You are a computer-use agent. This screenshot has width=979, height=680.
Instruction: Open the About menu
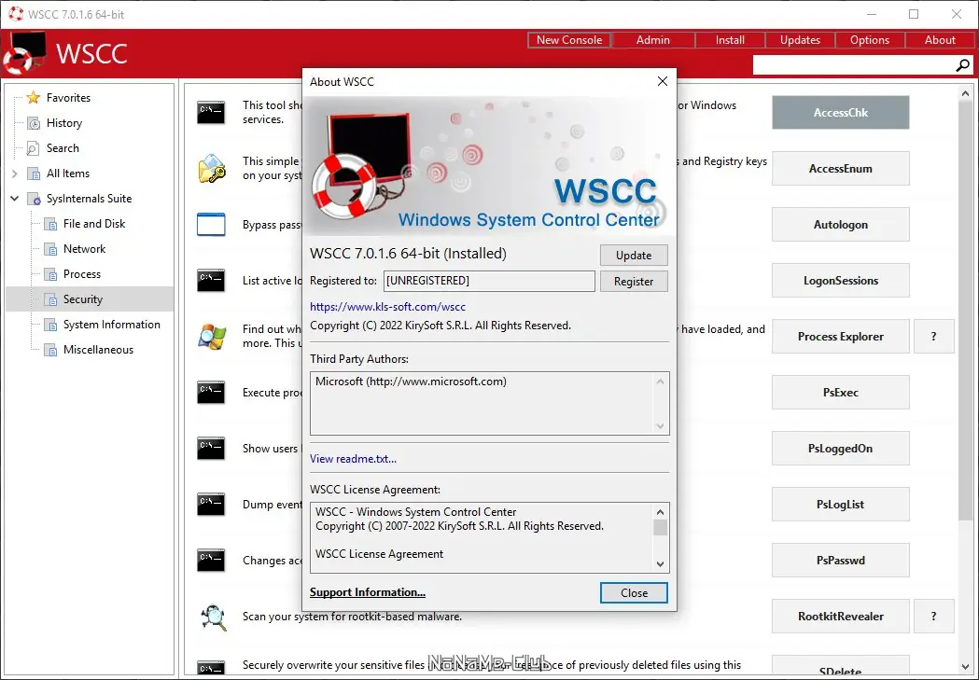(940, 40)
